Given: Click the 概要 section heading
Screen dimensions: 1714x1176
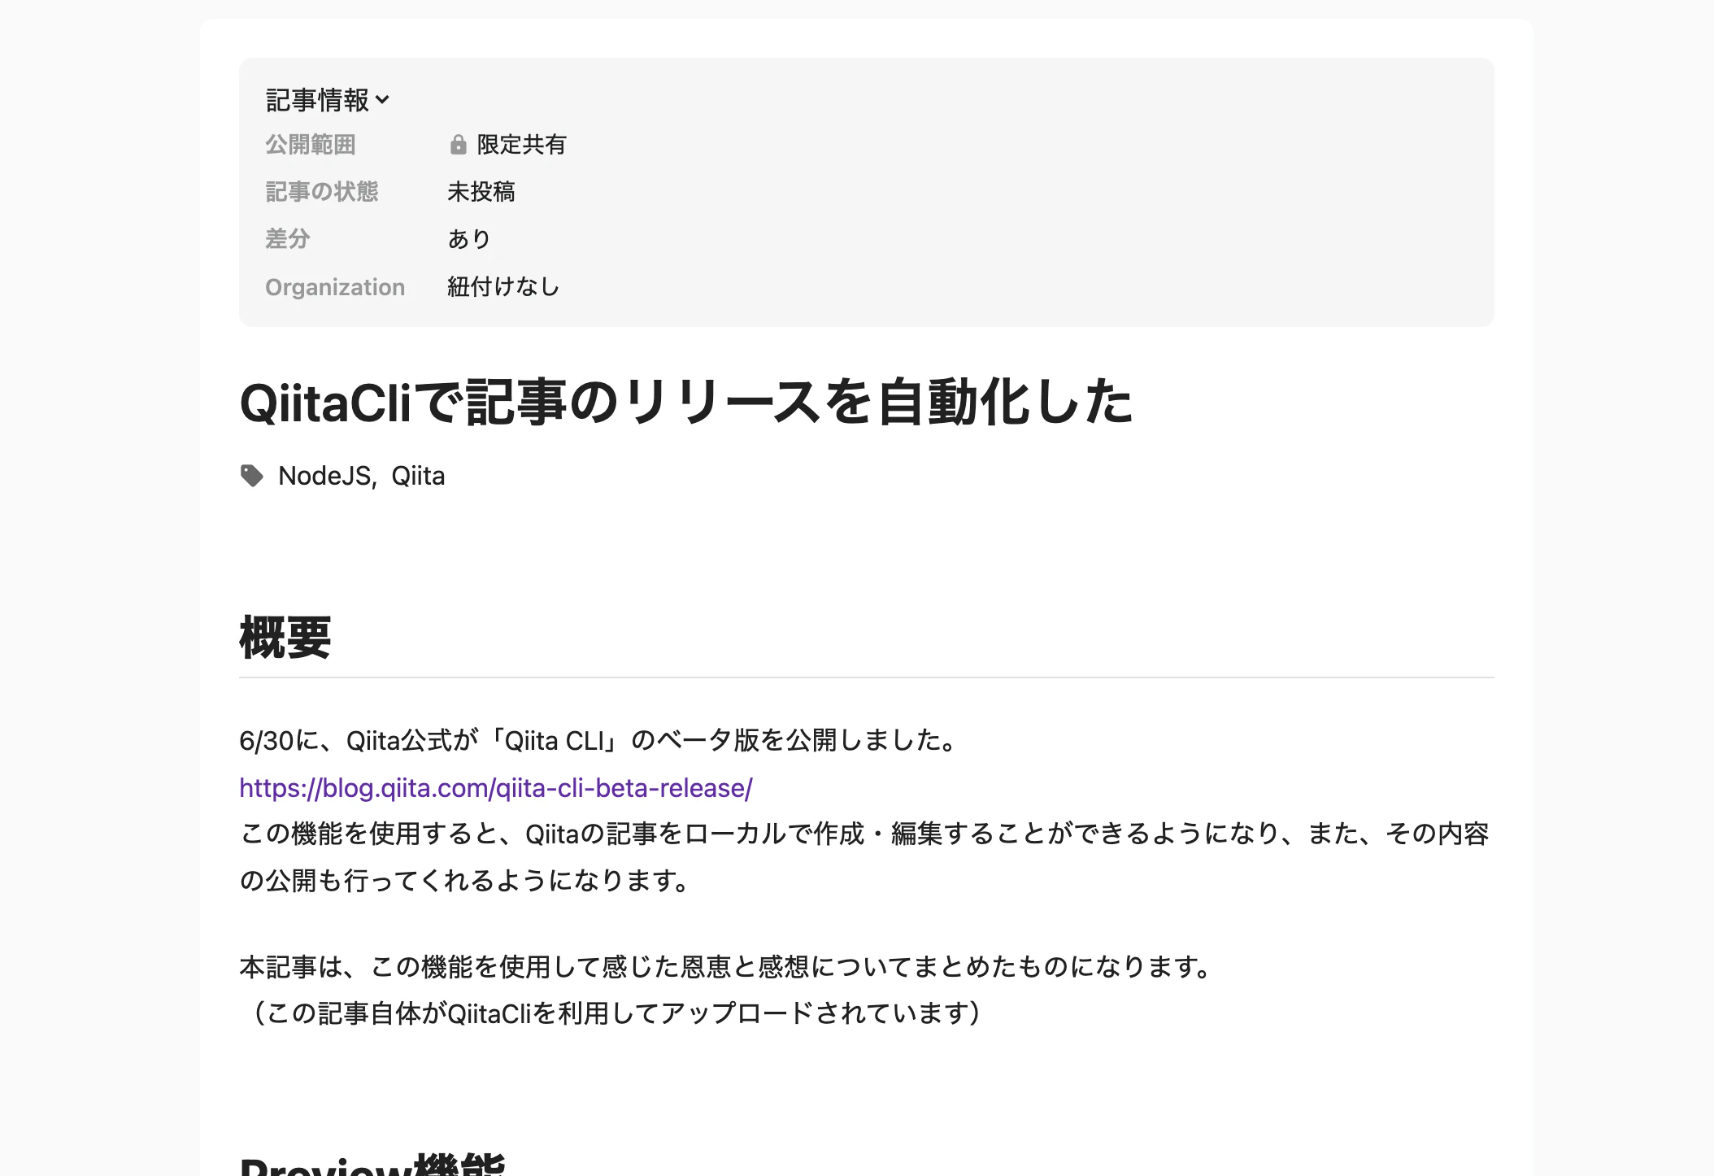Looking at the screenshot, I should pos(285,638).
